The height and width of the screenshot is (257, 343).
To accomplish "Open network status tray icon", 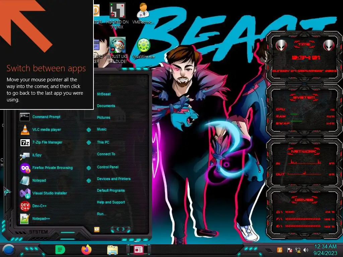I will click(x=298, y=250).
